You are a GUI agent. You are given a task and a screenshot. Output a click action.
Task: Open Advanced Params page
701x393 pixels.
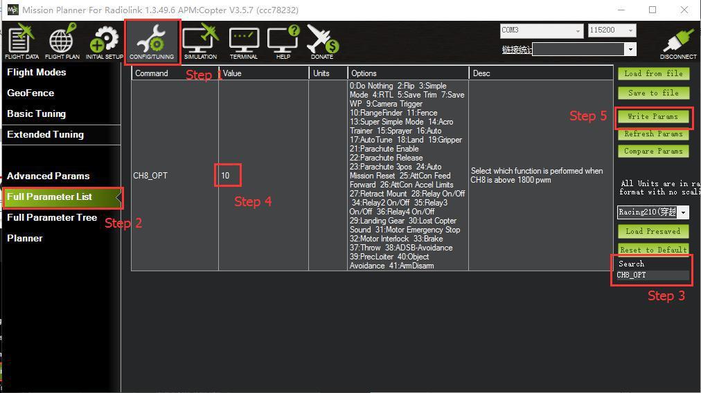click(48, 176)
